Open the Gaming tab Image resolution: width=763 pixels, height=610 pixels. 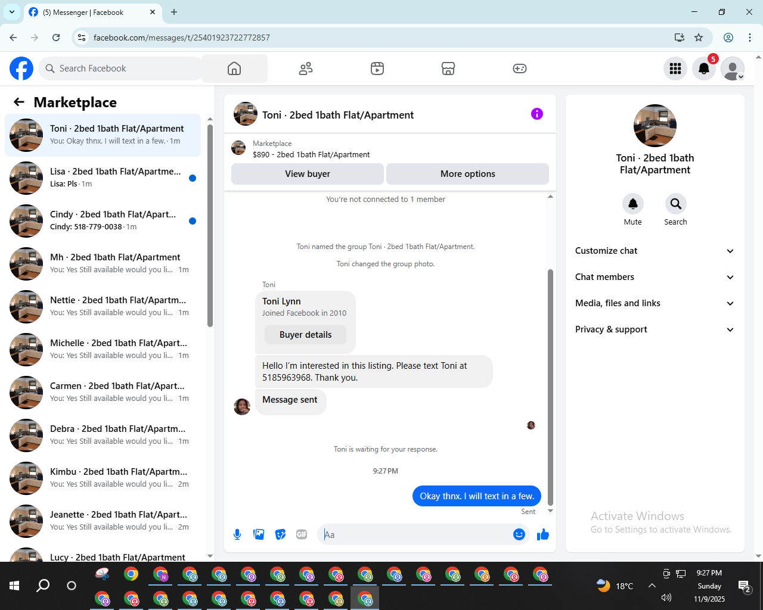[x=520, y=69]
